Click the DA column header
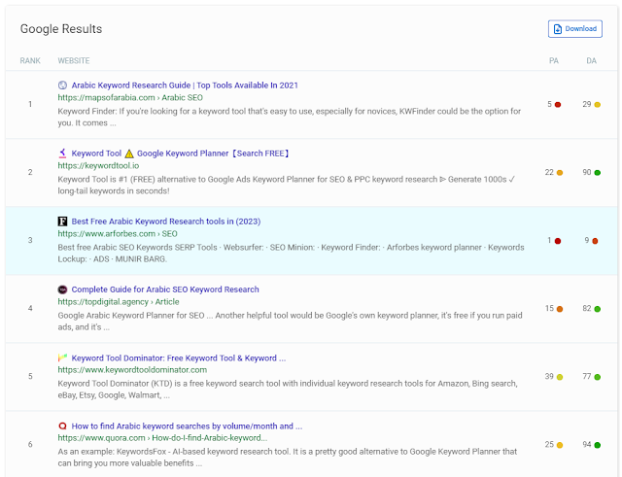This screenshot has height=477, width=622. [592, 60]
